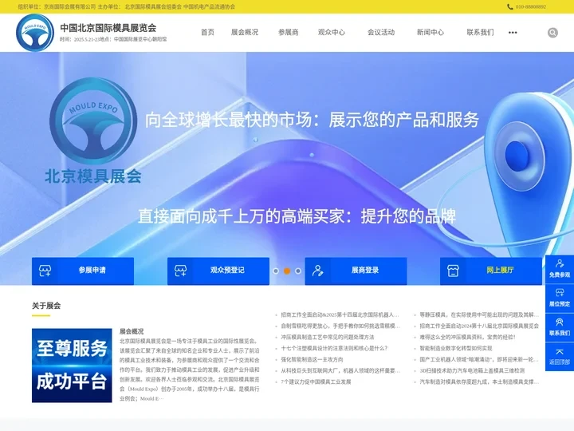This screenshot has height=431, width=574.
Task: Open news 3D扫描技术助力汽车电池箱
Action: click(x=472, y=370)
